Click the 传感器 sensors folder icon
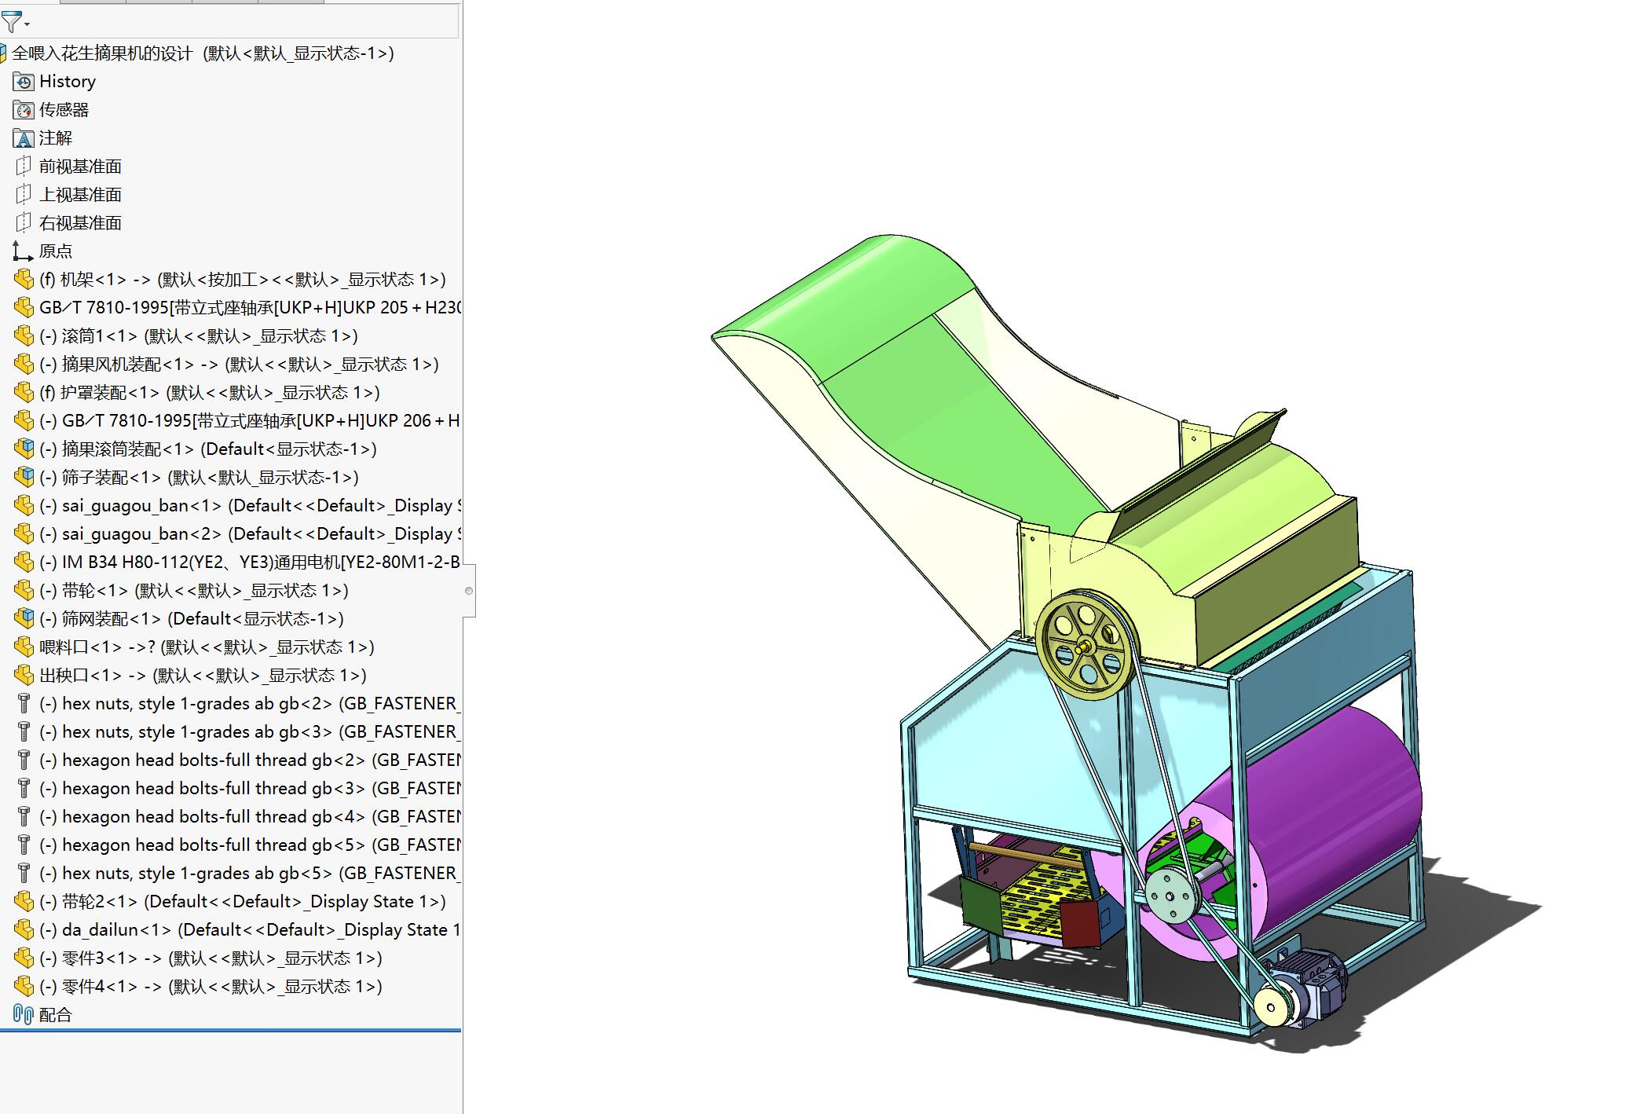 tap(24, 110)
